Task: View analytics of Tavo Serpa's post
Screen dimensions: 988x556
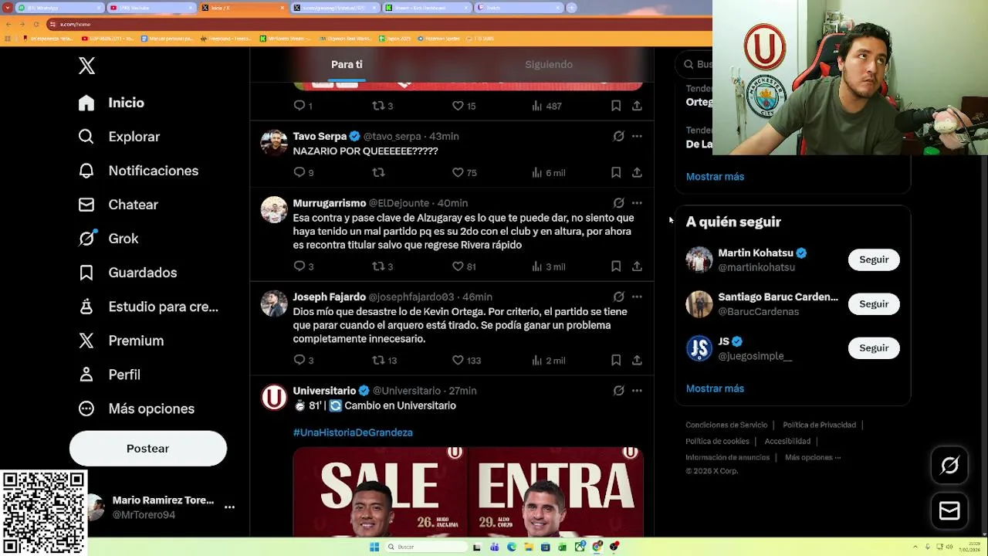Action: [x=548, y=172]
